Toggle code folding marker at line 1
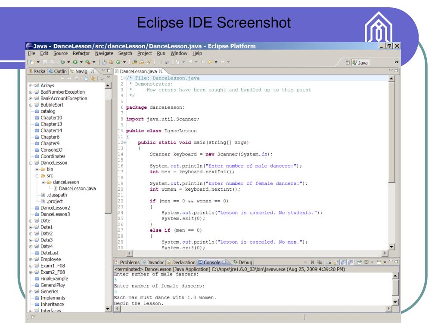Screen dimensions: 441x330 tap(125, 78)
